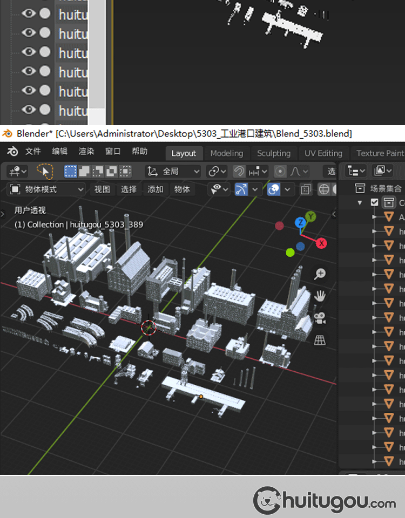
Task: Select the tweak cursor select tool icon
Action: [45, 172]
